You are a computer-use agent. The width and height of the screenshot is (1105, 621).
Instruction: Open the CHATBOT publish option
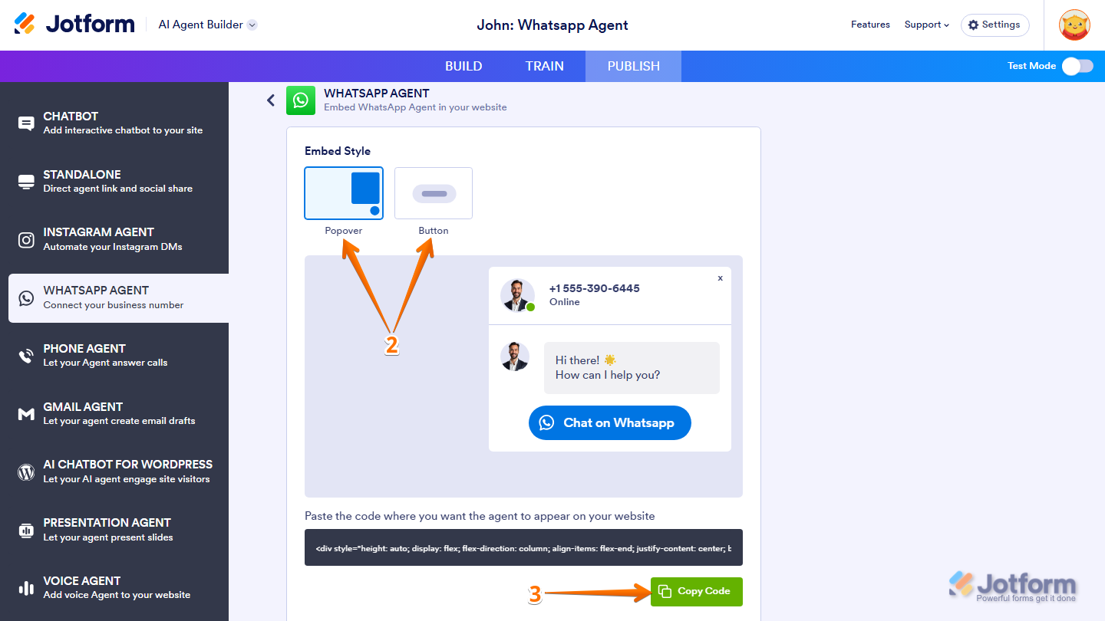(114, 123)
